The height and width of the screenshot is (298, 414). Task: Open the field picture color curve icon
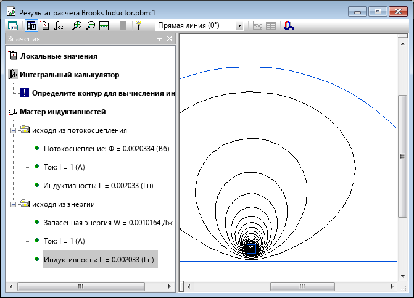(289, 25)
